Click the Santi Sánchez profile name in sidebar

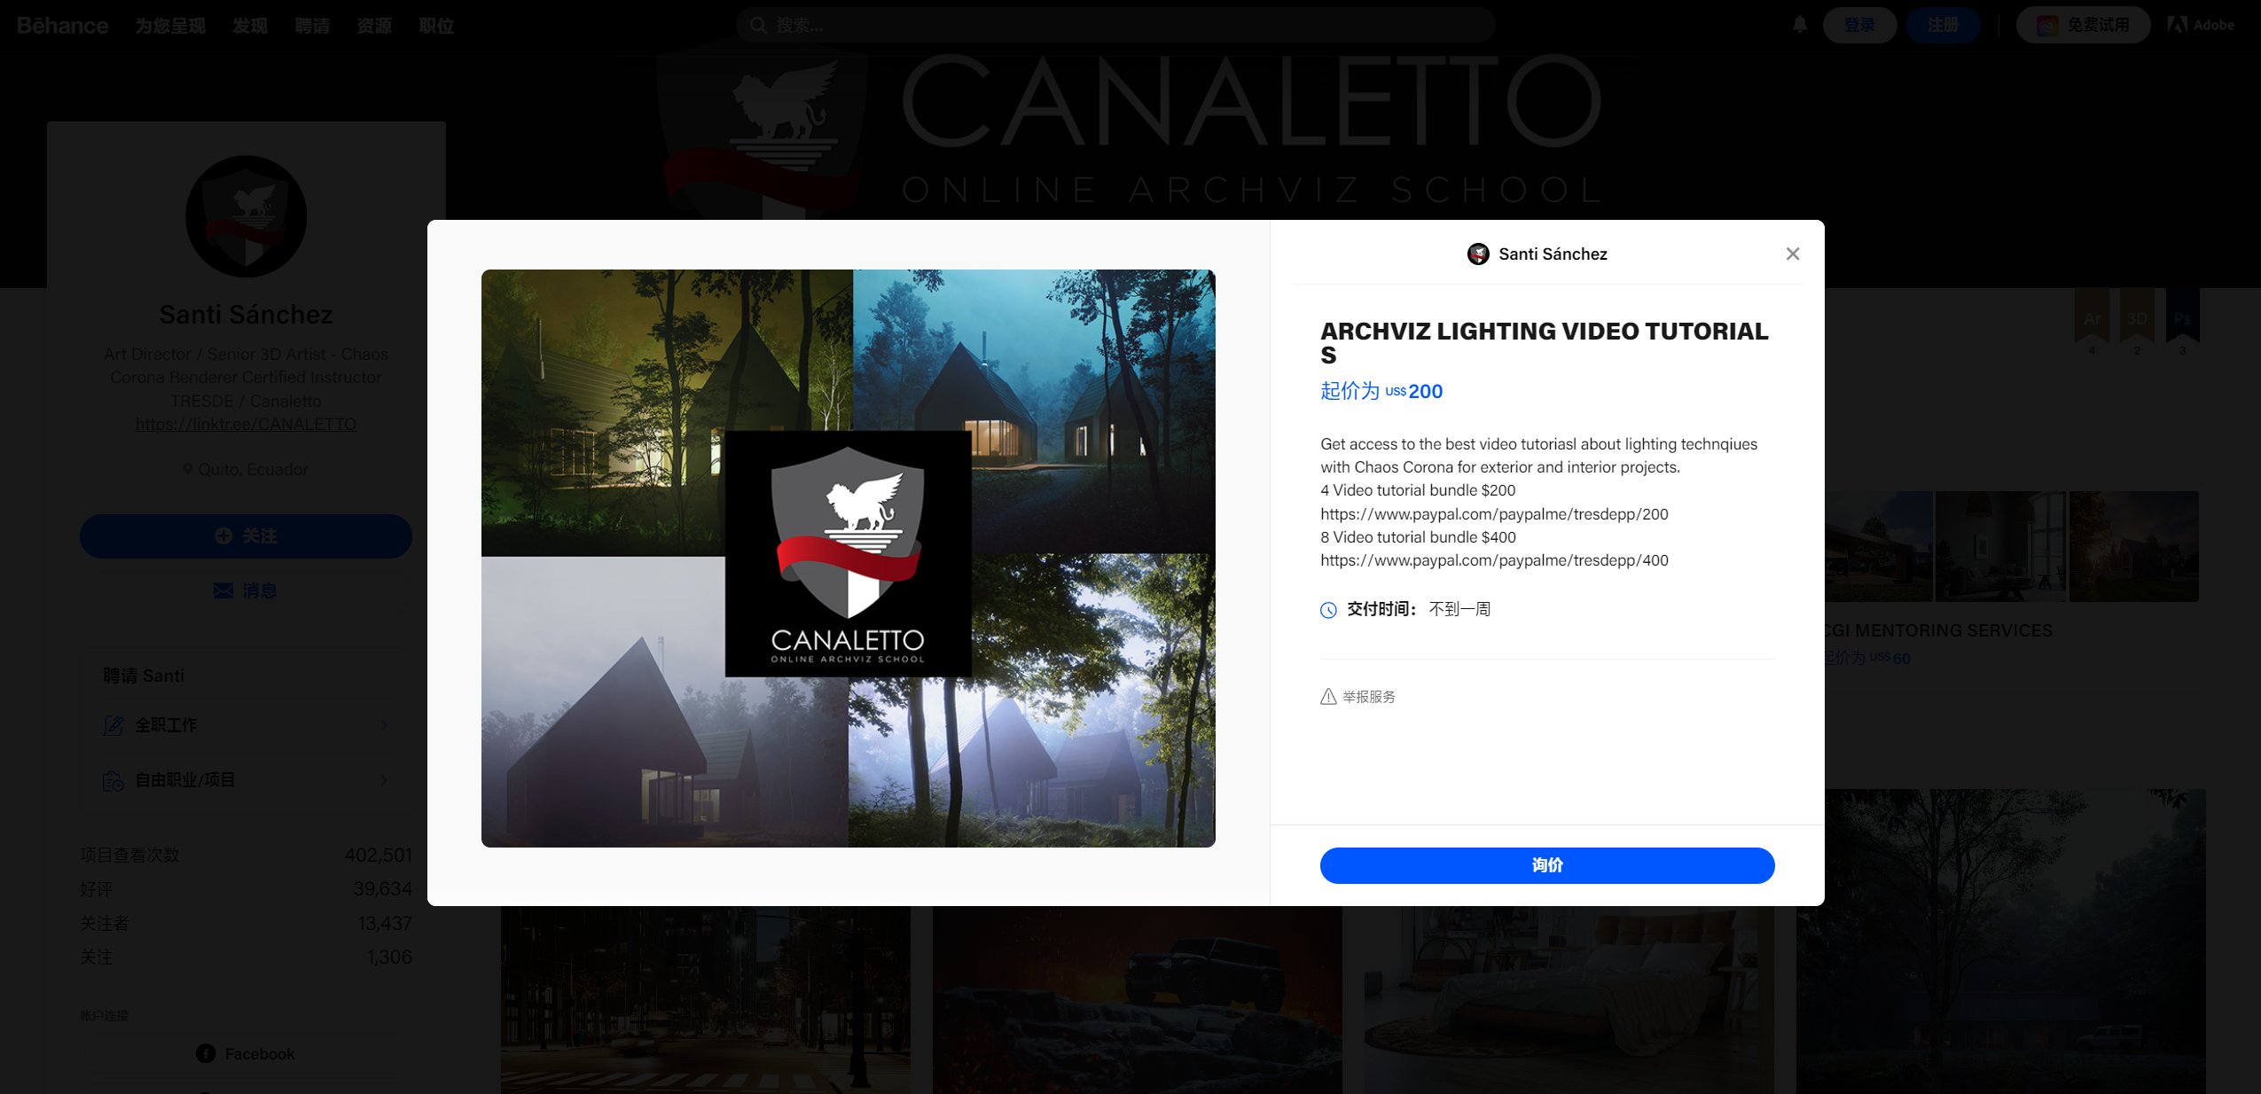click(x=246, y=315)
